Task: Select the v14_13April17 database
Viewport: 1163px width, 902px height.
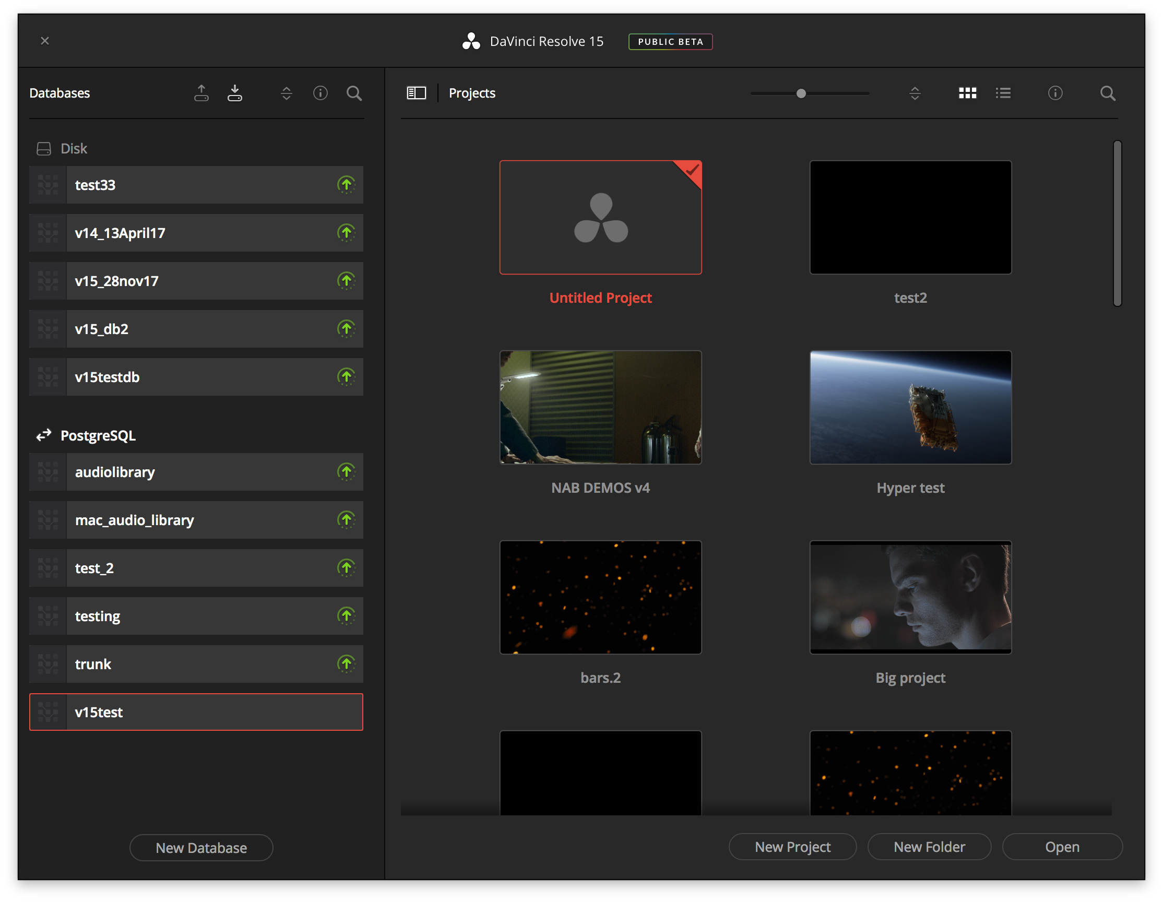Action: [x=196, y=233]
